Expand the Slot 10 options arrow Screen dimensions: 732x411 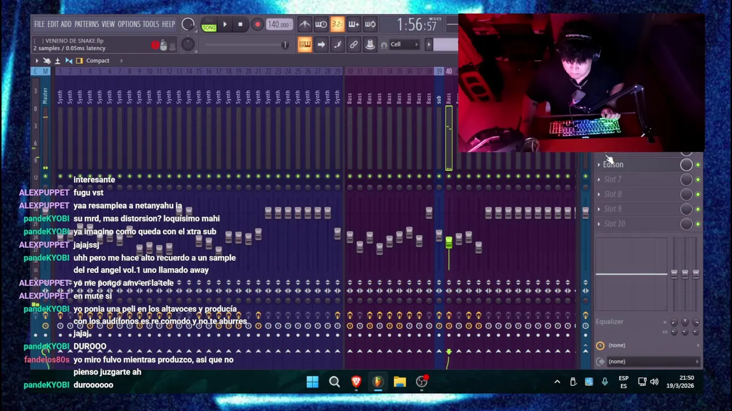599,224
